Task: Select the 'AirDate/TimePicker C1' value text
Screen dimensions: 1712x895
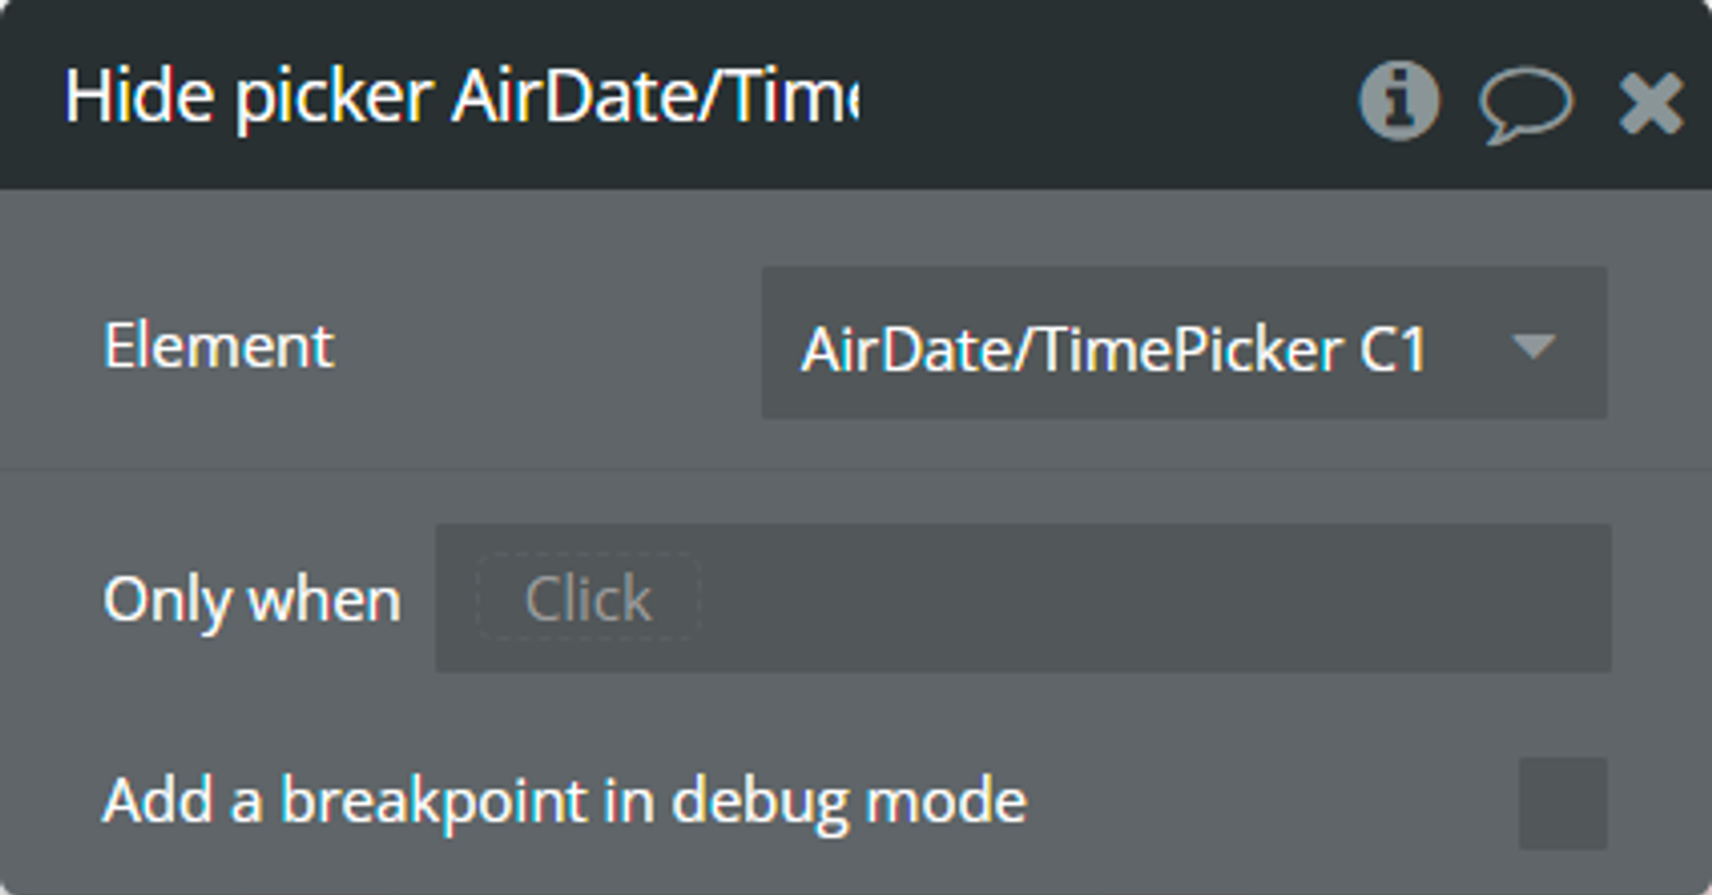Action: click(x=1114, y=350)
